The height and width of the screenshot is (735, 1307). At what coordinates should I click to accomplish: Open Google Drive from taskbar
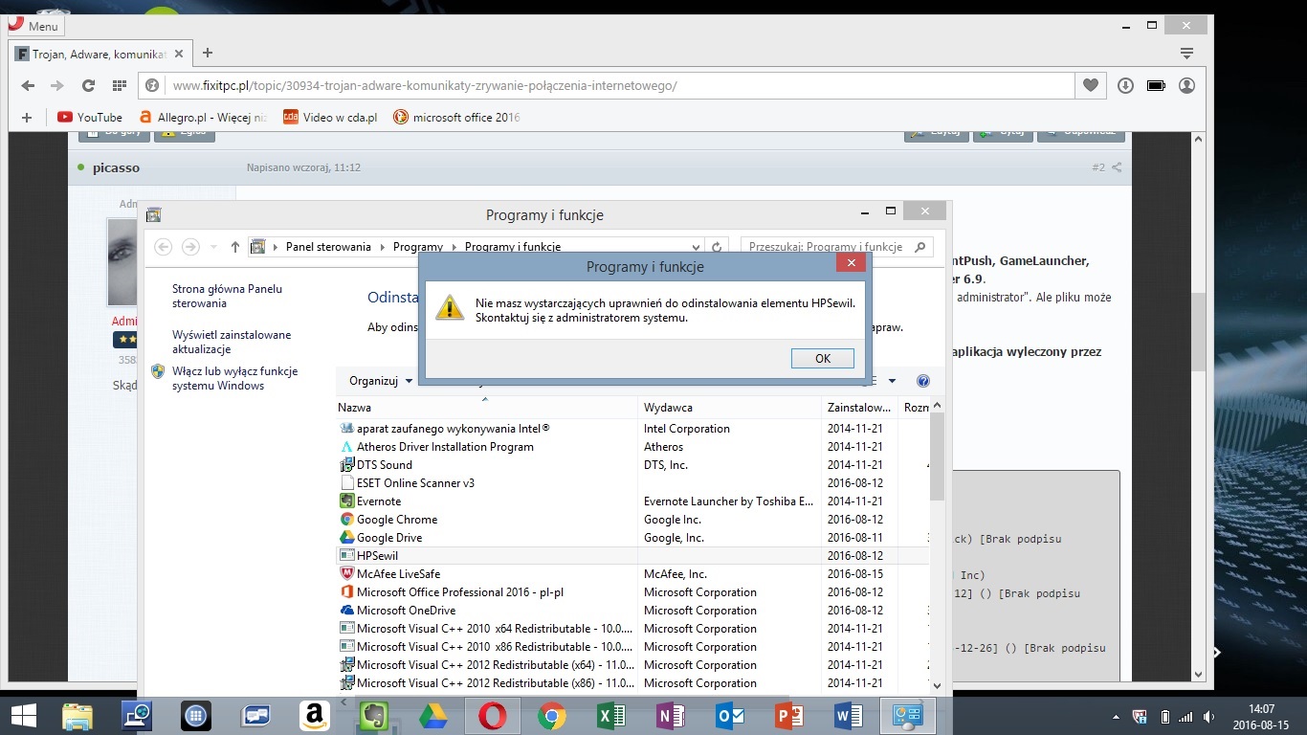432,716
